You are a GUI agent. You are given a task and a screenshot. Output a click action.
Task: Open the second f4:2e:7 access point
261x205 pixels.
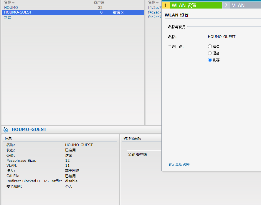click(x=155, y=12)
